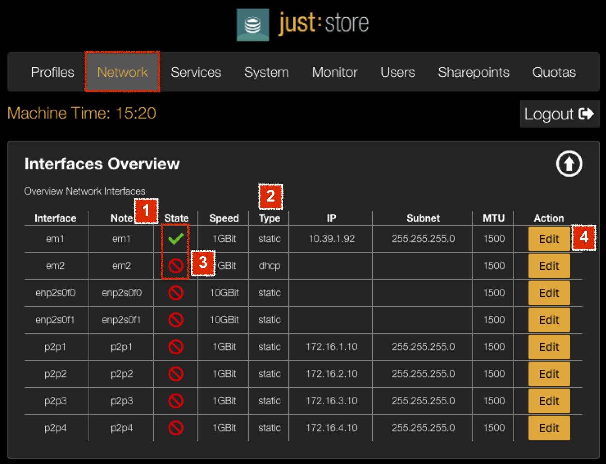Switch to the Services tab
The height and width of the screenshot is (464, 606).
click(x=196, y=72)
